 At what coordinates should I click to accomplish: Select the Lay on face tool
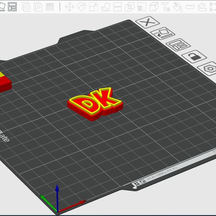click(x=105, y=7)
